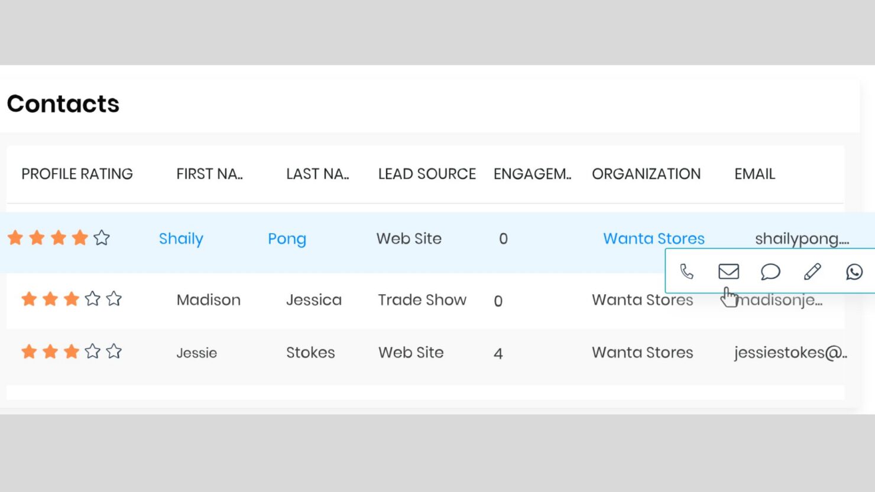Start a chat with the speech bubble icon
Image resolution: width=875 pixels, height=492 pixels.
(x=770, y=272)
